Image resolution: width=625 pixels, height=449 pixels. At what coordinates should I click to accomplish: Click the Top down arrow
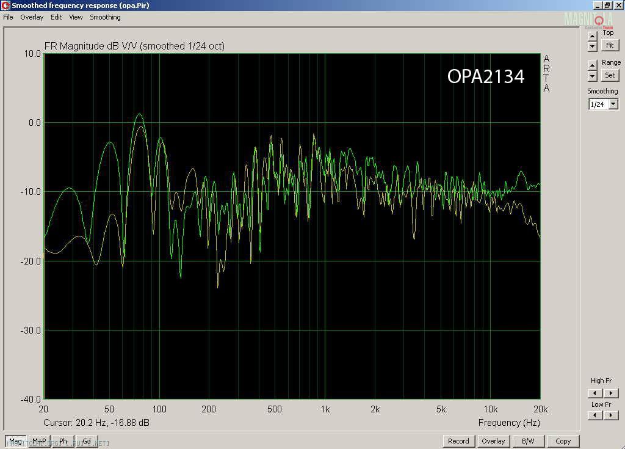pos(592,46)
